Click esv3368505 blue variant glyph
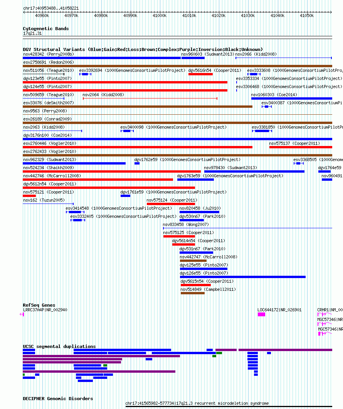343x409 pixels. click(299, 163)
